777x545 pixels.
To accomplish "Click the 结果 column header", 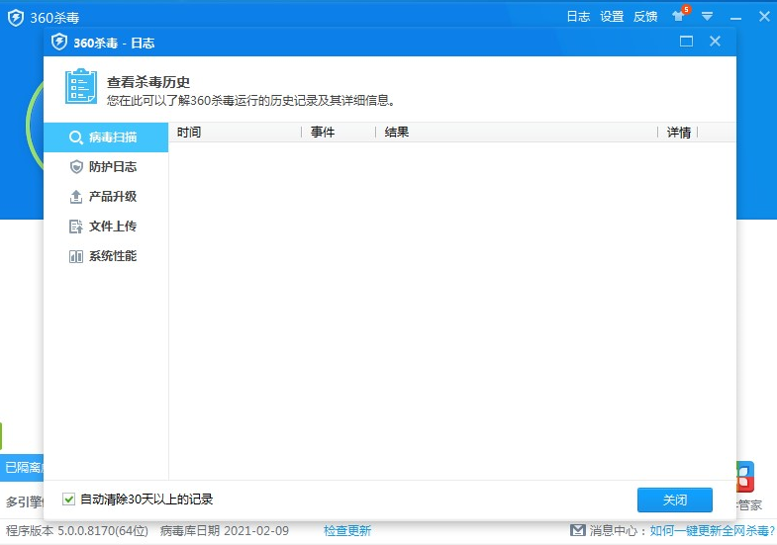I will tap(517, 133).
